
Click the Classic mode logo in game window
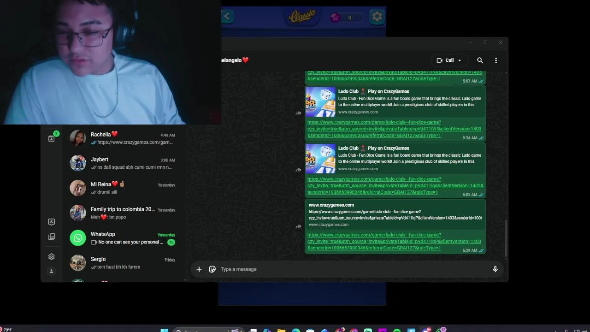tap(302, 17)
